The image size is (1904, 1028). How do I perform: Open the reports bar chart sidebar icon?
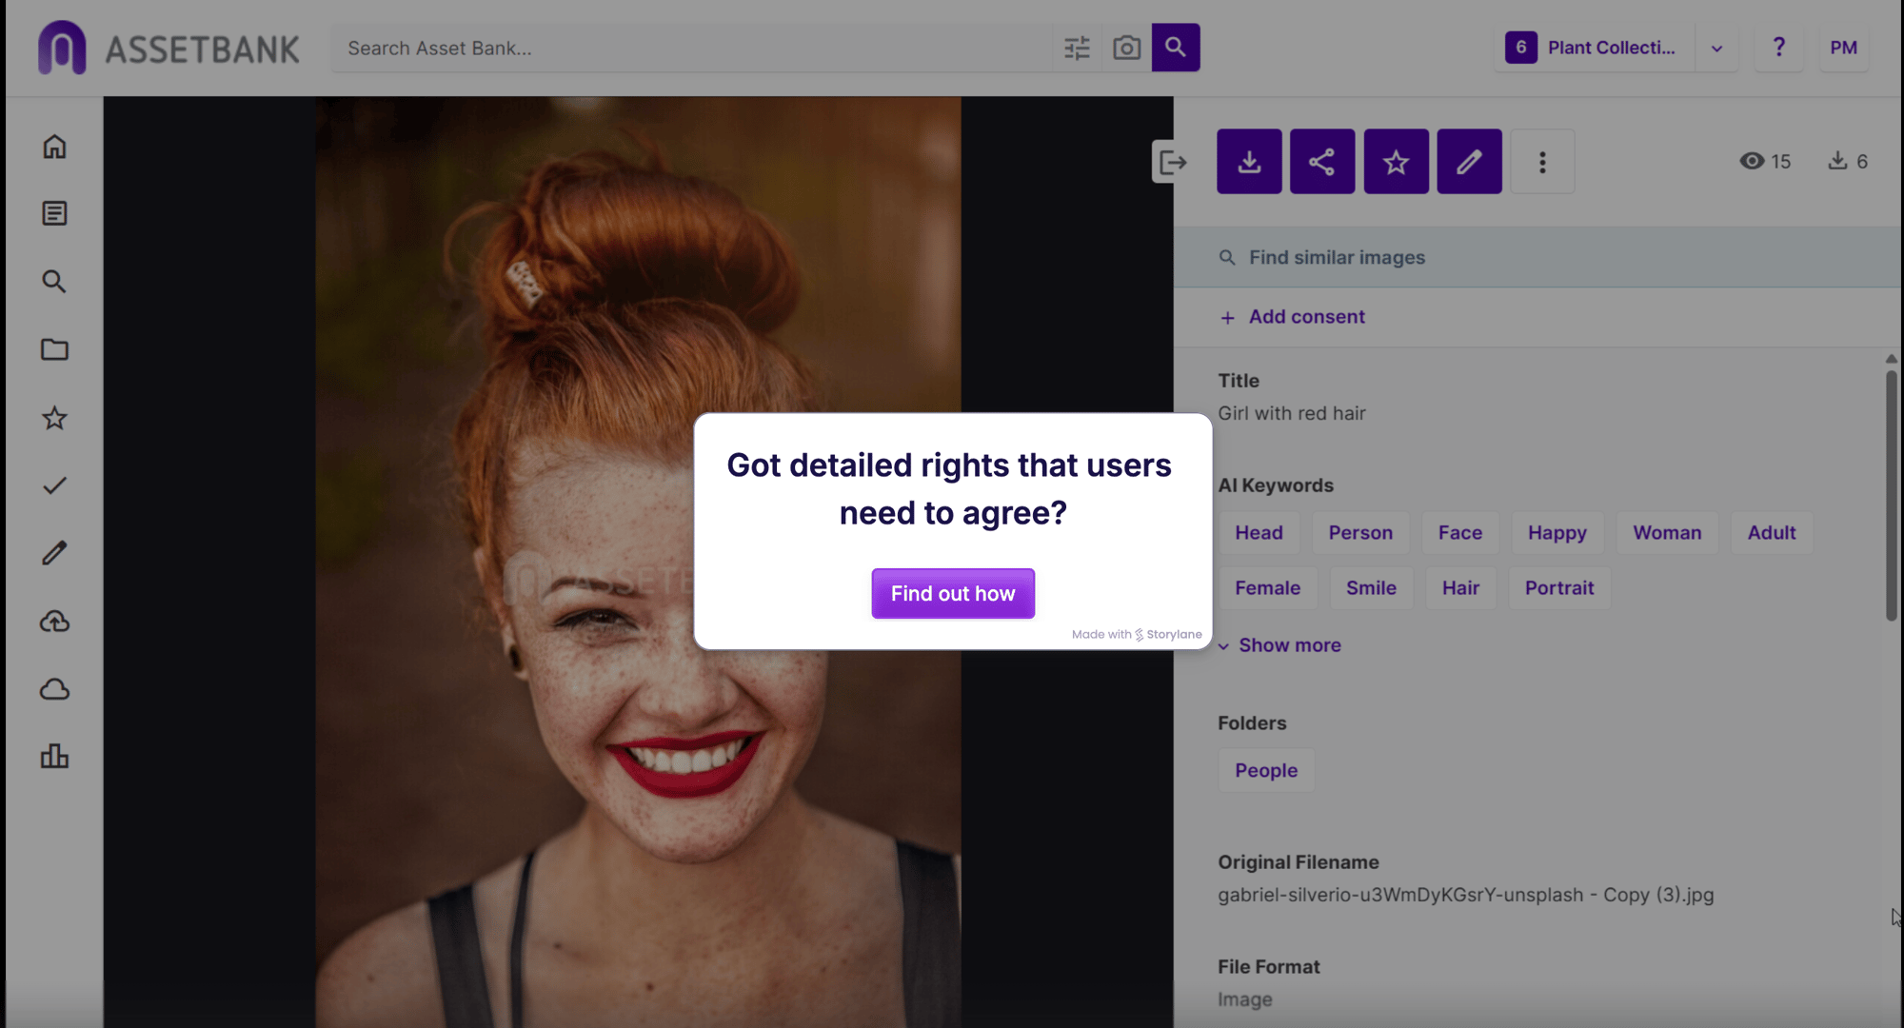pos(54,757)
